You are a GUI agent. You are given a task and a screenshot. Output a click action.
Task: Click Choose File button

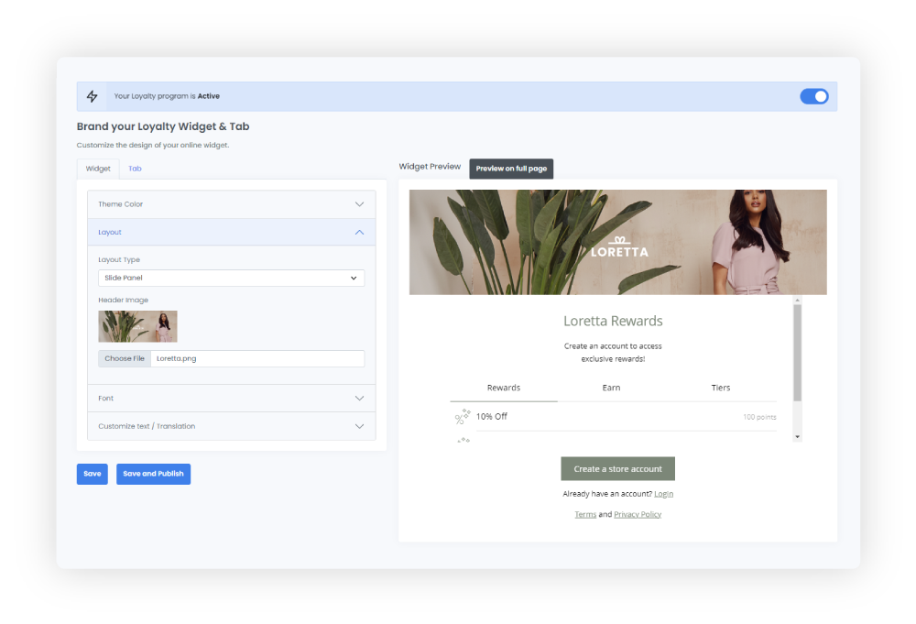click(x=125, y=359)
